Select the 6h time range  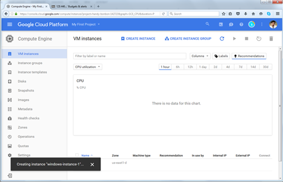click(178, 67)
